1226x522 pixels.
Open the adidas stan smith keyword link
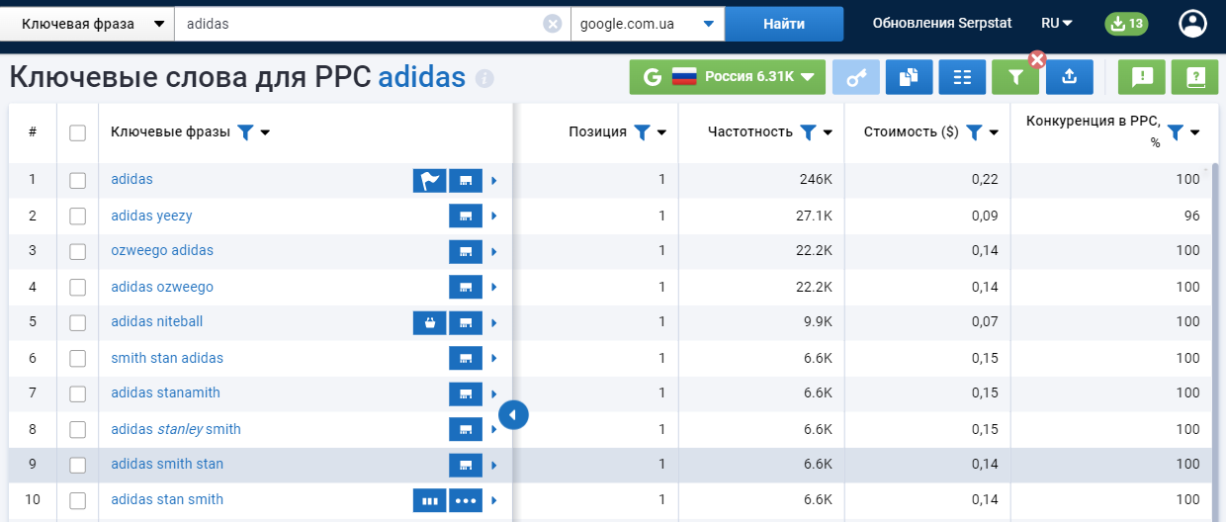click(167, 500)
